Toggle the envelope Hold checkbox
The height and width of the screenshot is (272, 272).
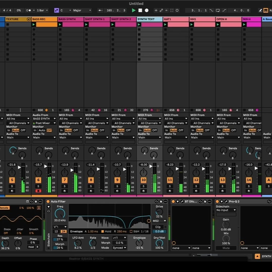(x=103, y=231)
